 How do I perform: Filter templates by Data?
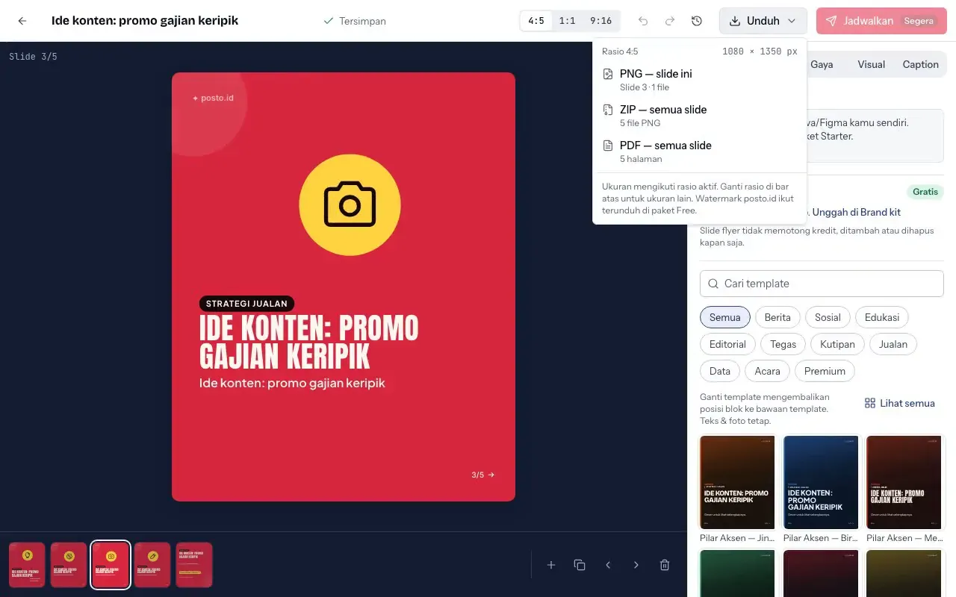pyautogui.click(x=720, y=371)
